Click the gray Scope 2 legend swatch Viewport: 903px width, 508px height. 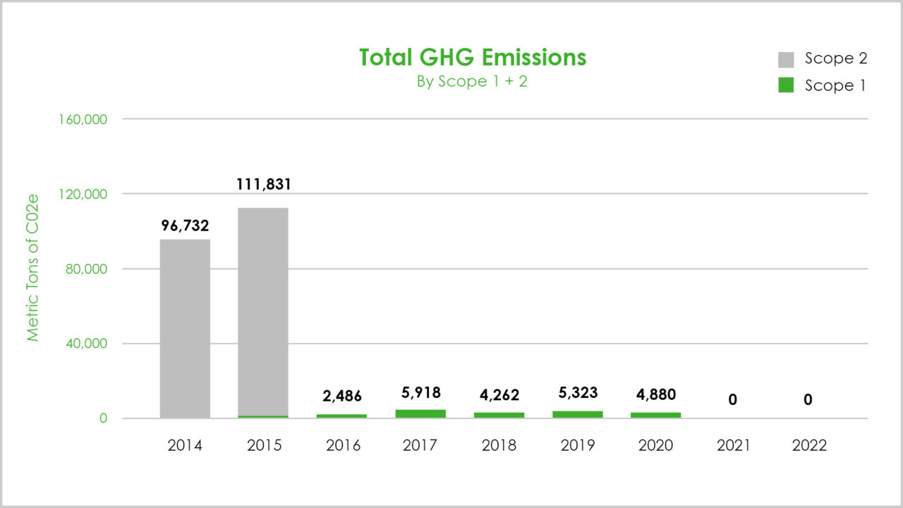pos(787,59)
